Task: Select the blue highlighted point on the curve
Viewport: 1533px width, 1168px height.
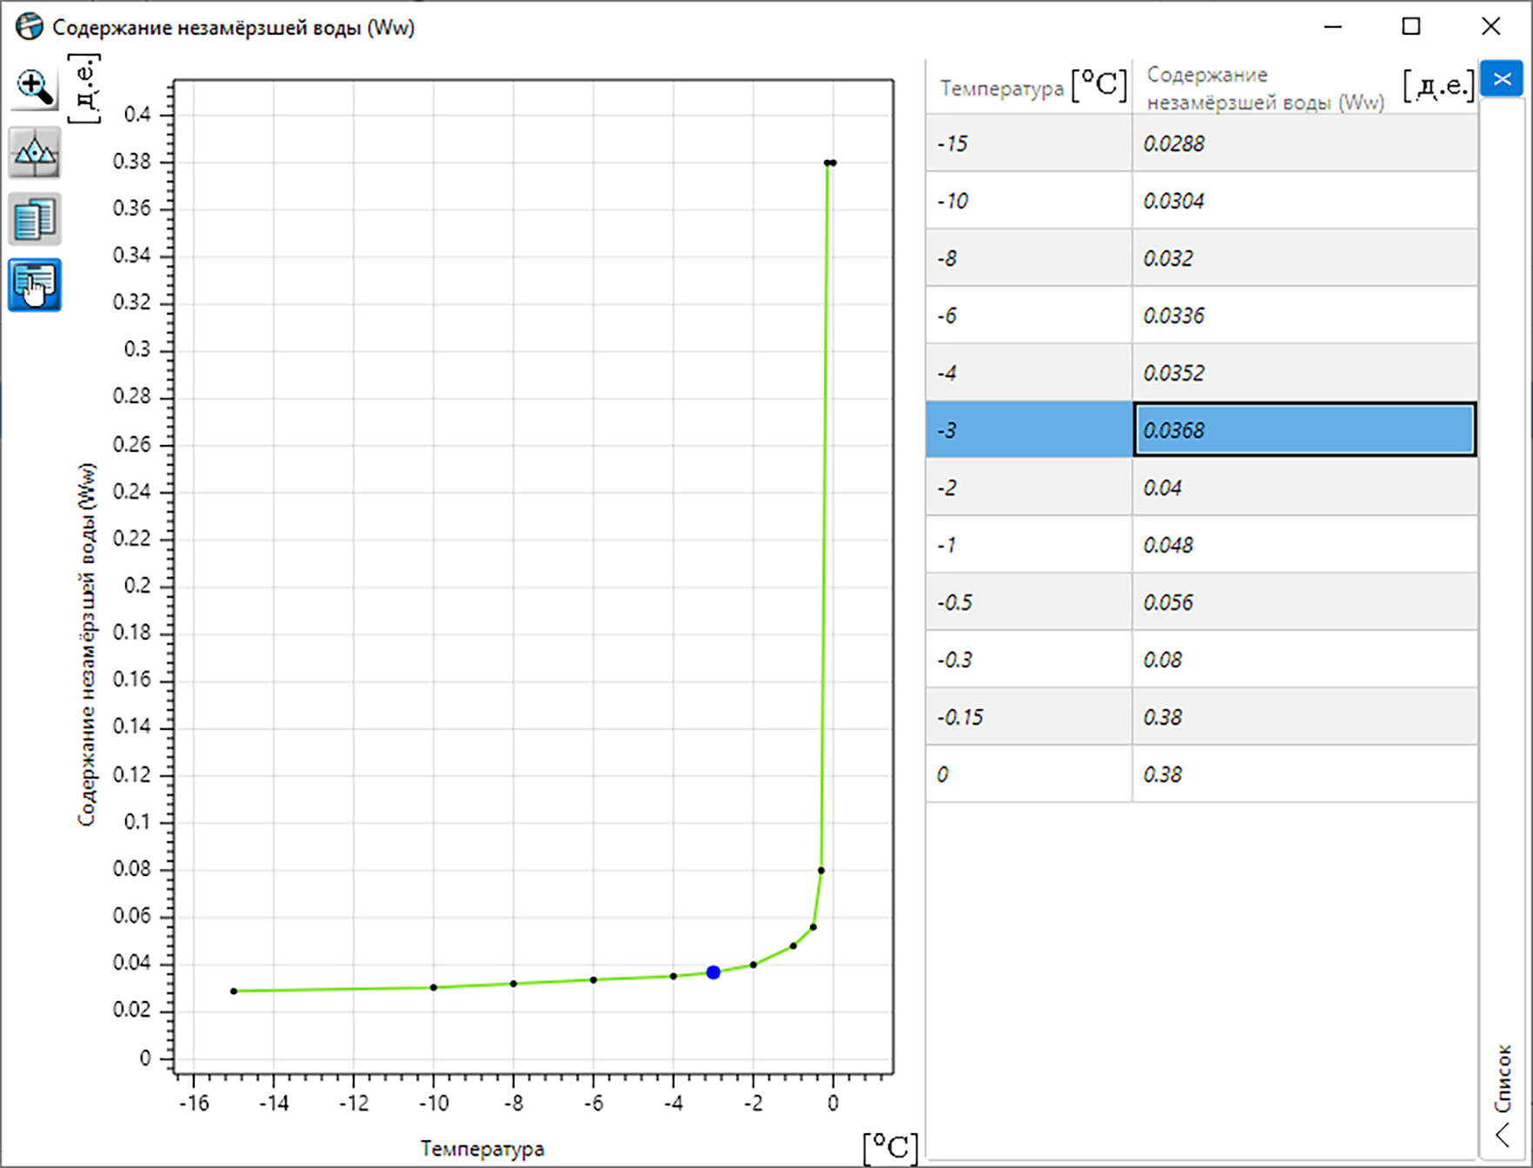Action: point(713,972)
